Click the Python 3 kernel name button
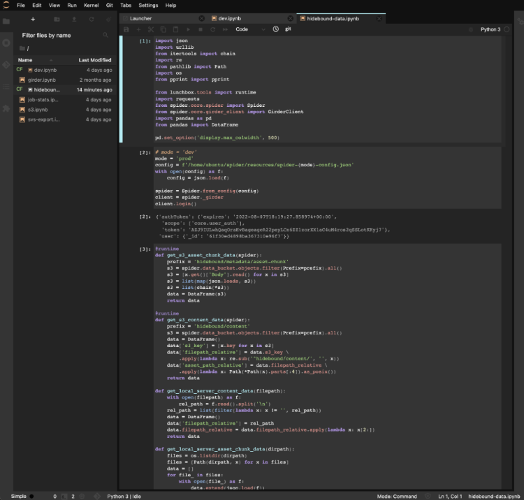Viewport: 524px width, 500px height. 490,29
